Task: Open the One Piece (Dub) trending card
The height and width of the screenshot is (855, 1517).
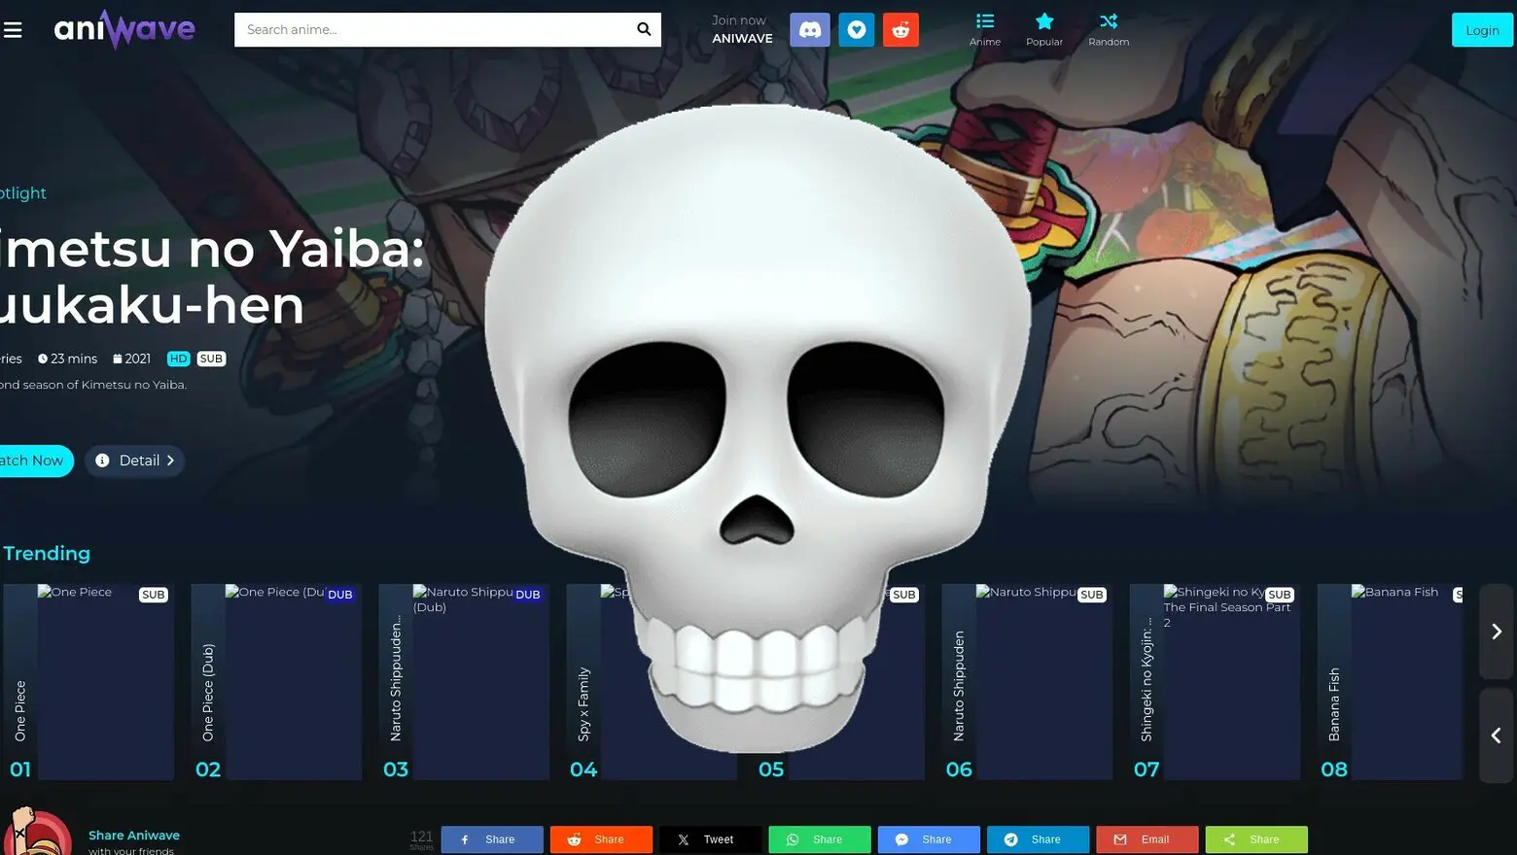Action: click(276, 681)
